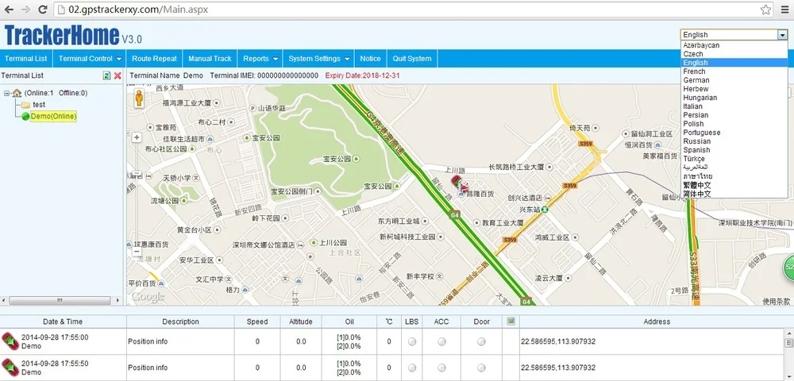Click the S359 road shield near 倚天苑
794x381 pixels.
tap(585, 144)
